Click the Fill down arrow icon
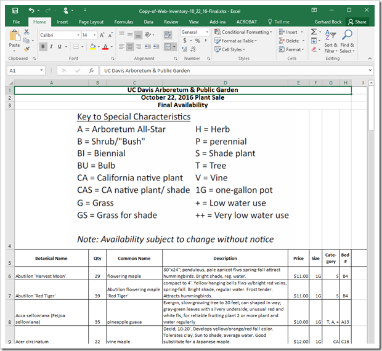Viewport: 382px width, 351px height. (x=314, y=41)
